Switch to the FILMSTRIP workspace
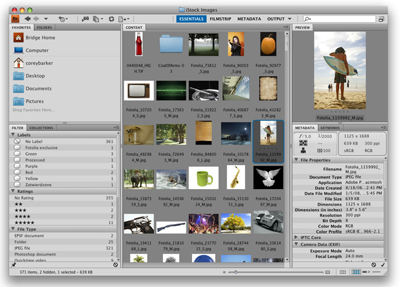Viewport: 400px width, 287px height. 220,19
